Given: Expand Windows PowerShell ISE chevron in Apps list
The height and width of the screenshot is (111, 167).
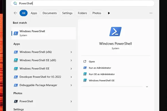Looking at the screenshot, I should [71, 69].
